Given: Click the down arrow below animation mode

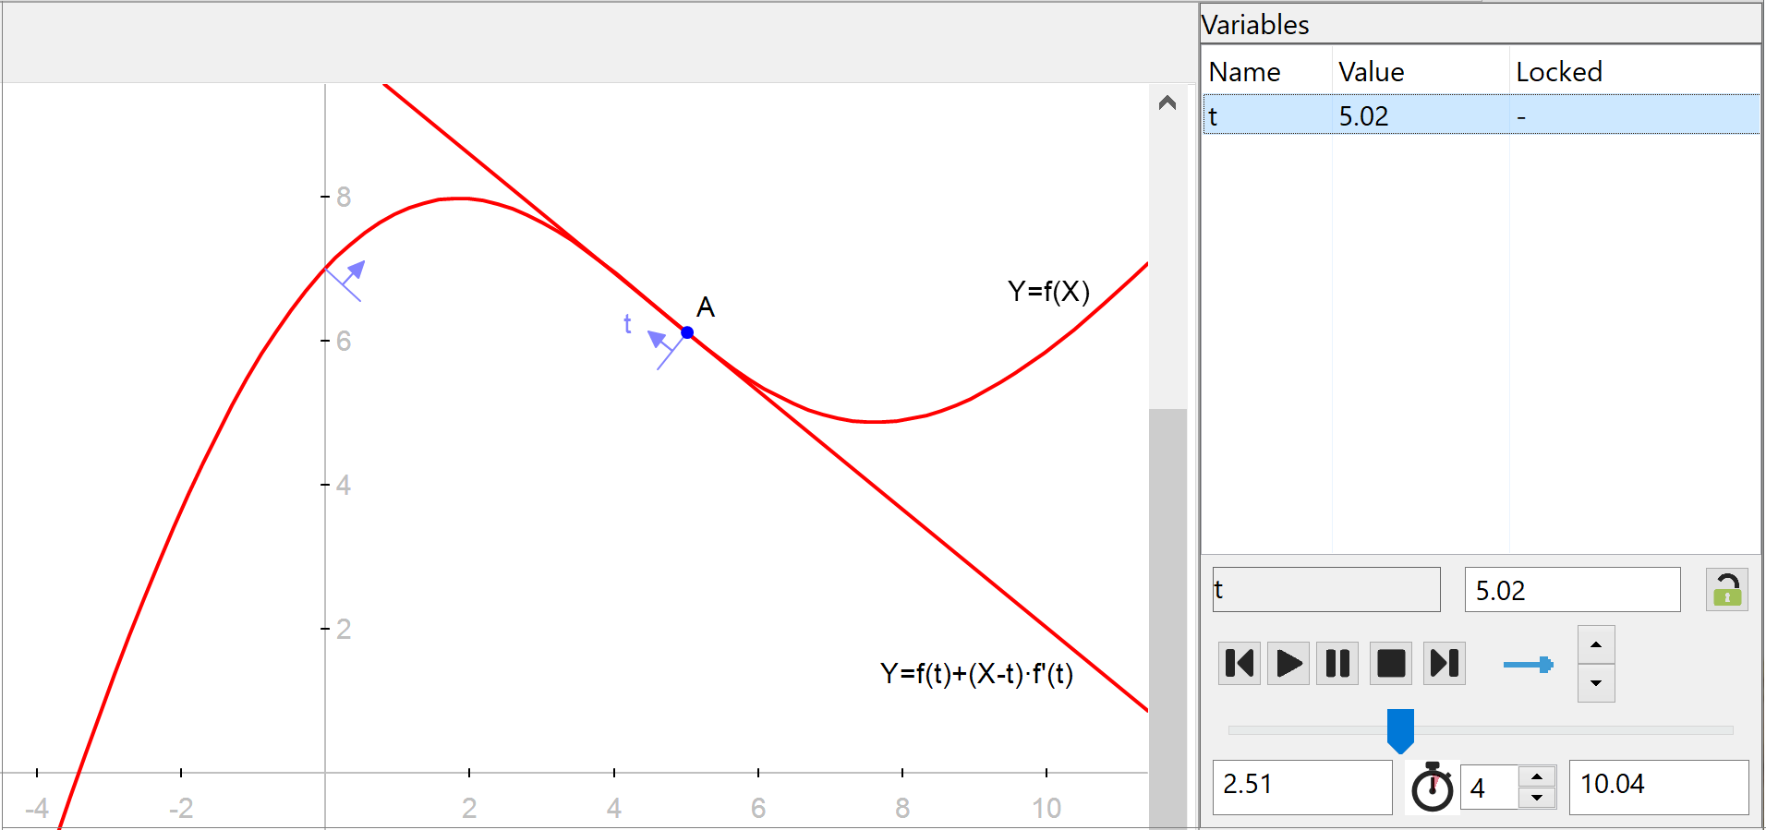Looking at the screenshot, I should pos(1595,684).
